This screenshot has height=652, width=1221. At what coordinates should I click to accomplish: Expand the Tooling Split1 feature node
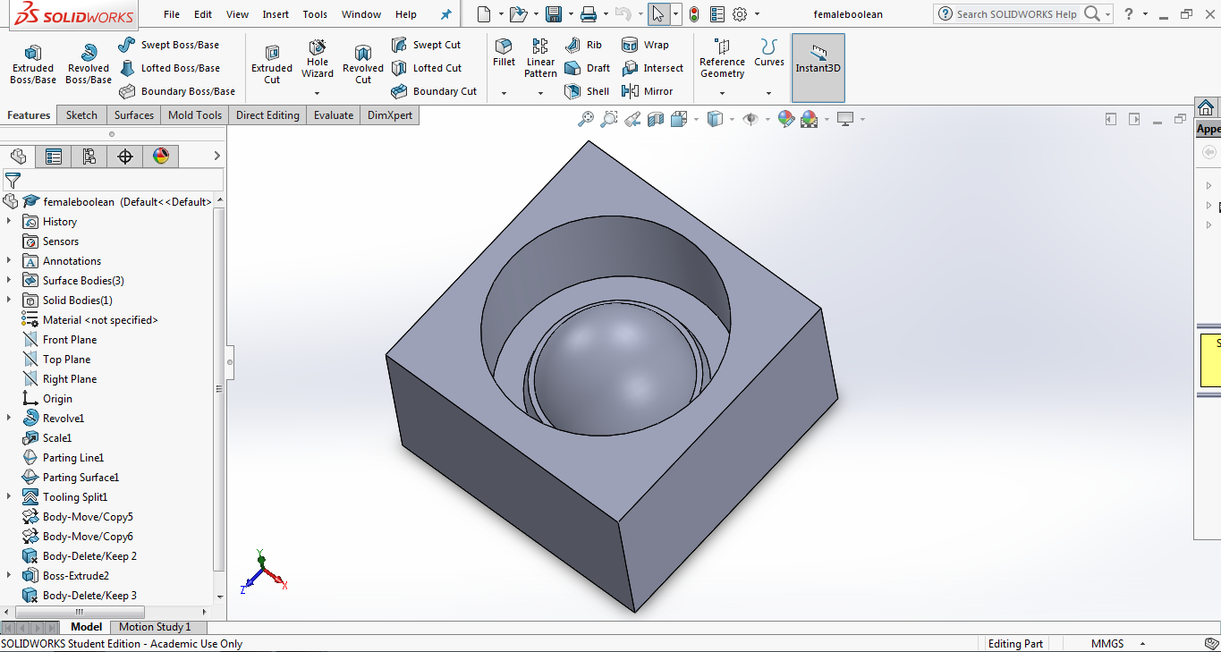tap(9, 497)
